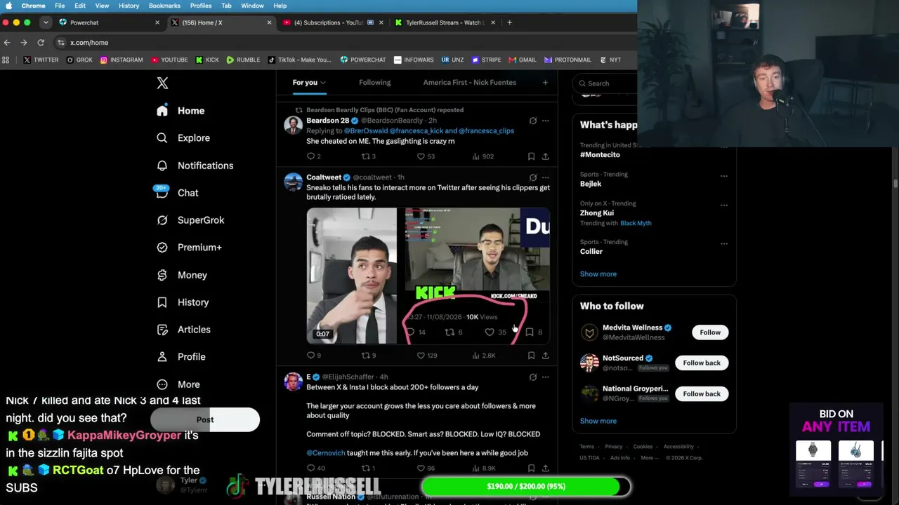Repost the ElijahSchaffer post

[x=365, y=468]
